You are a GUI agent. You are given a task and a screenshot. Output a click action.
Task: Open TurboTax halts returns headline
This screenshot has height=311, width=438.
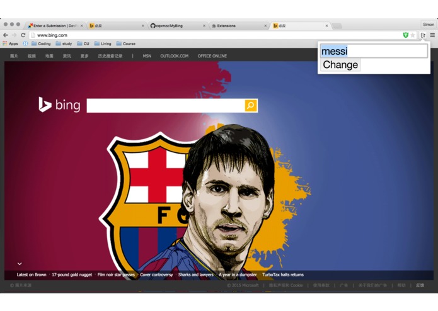283,274
